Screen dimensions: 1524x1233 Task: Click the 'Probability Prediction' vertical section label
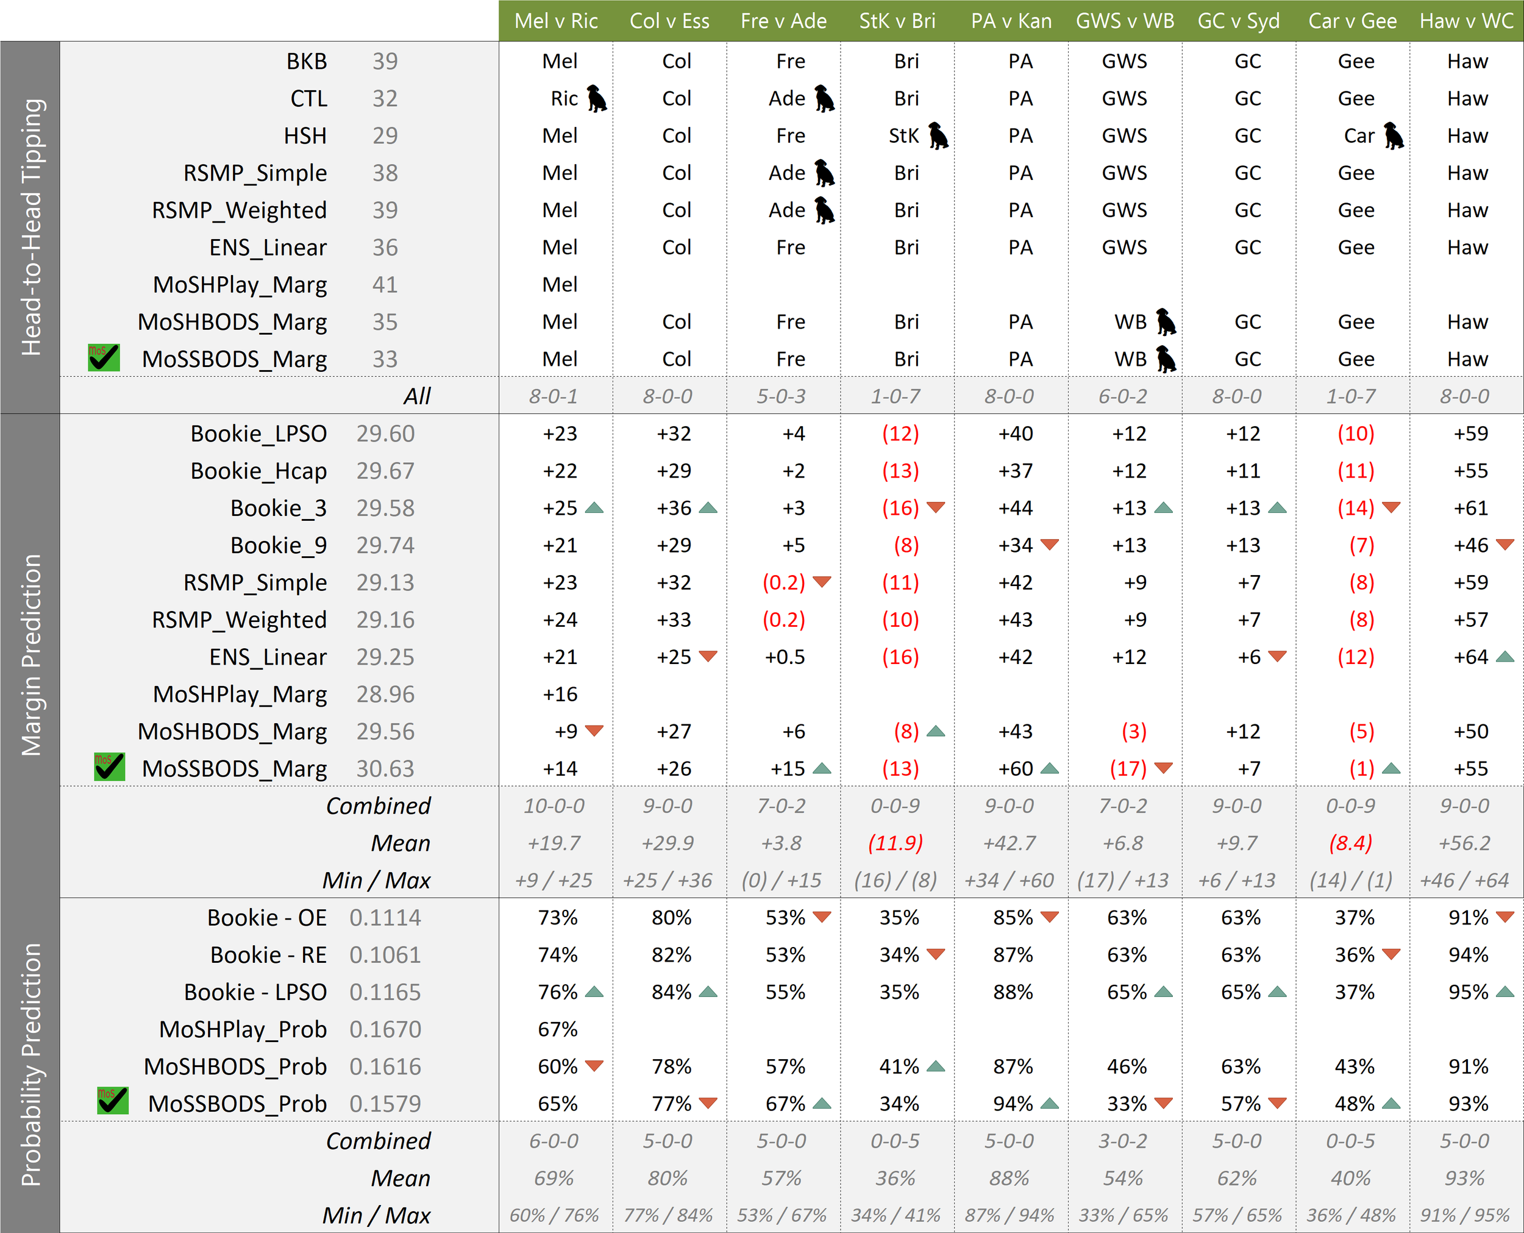[x=30, y=1065]
